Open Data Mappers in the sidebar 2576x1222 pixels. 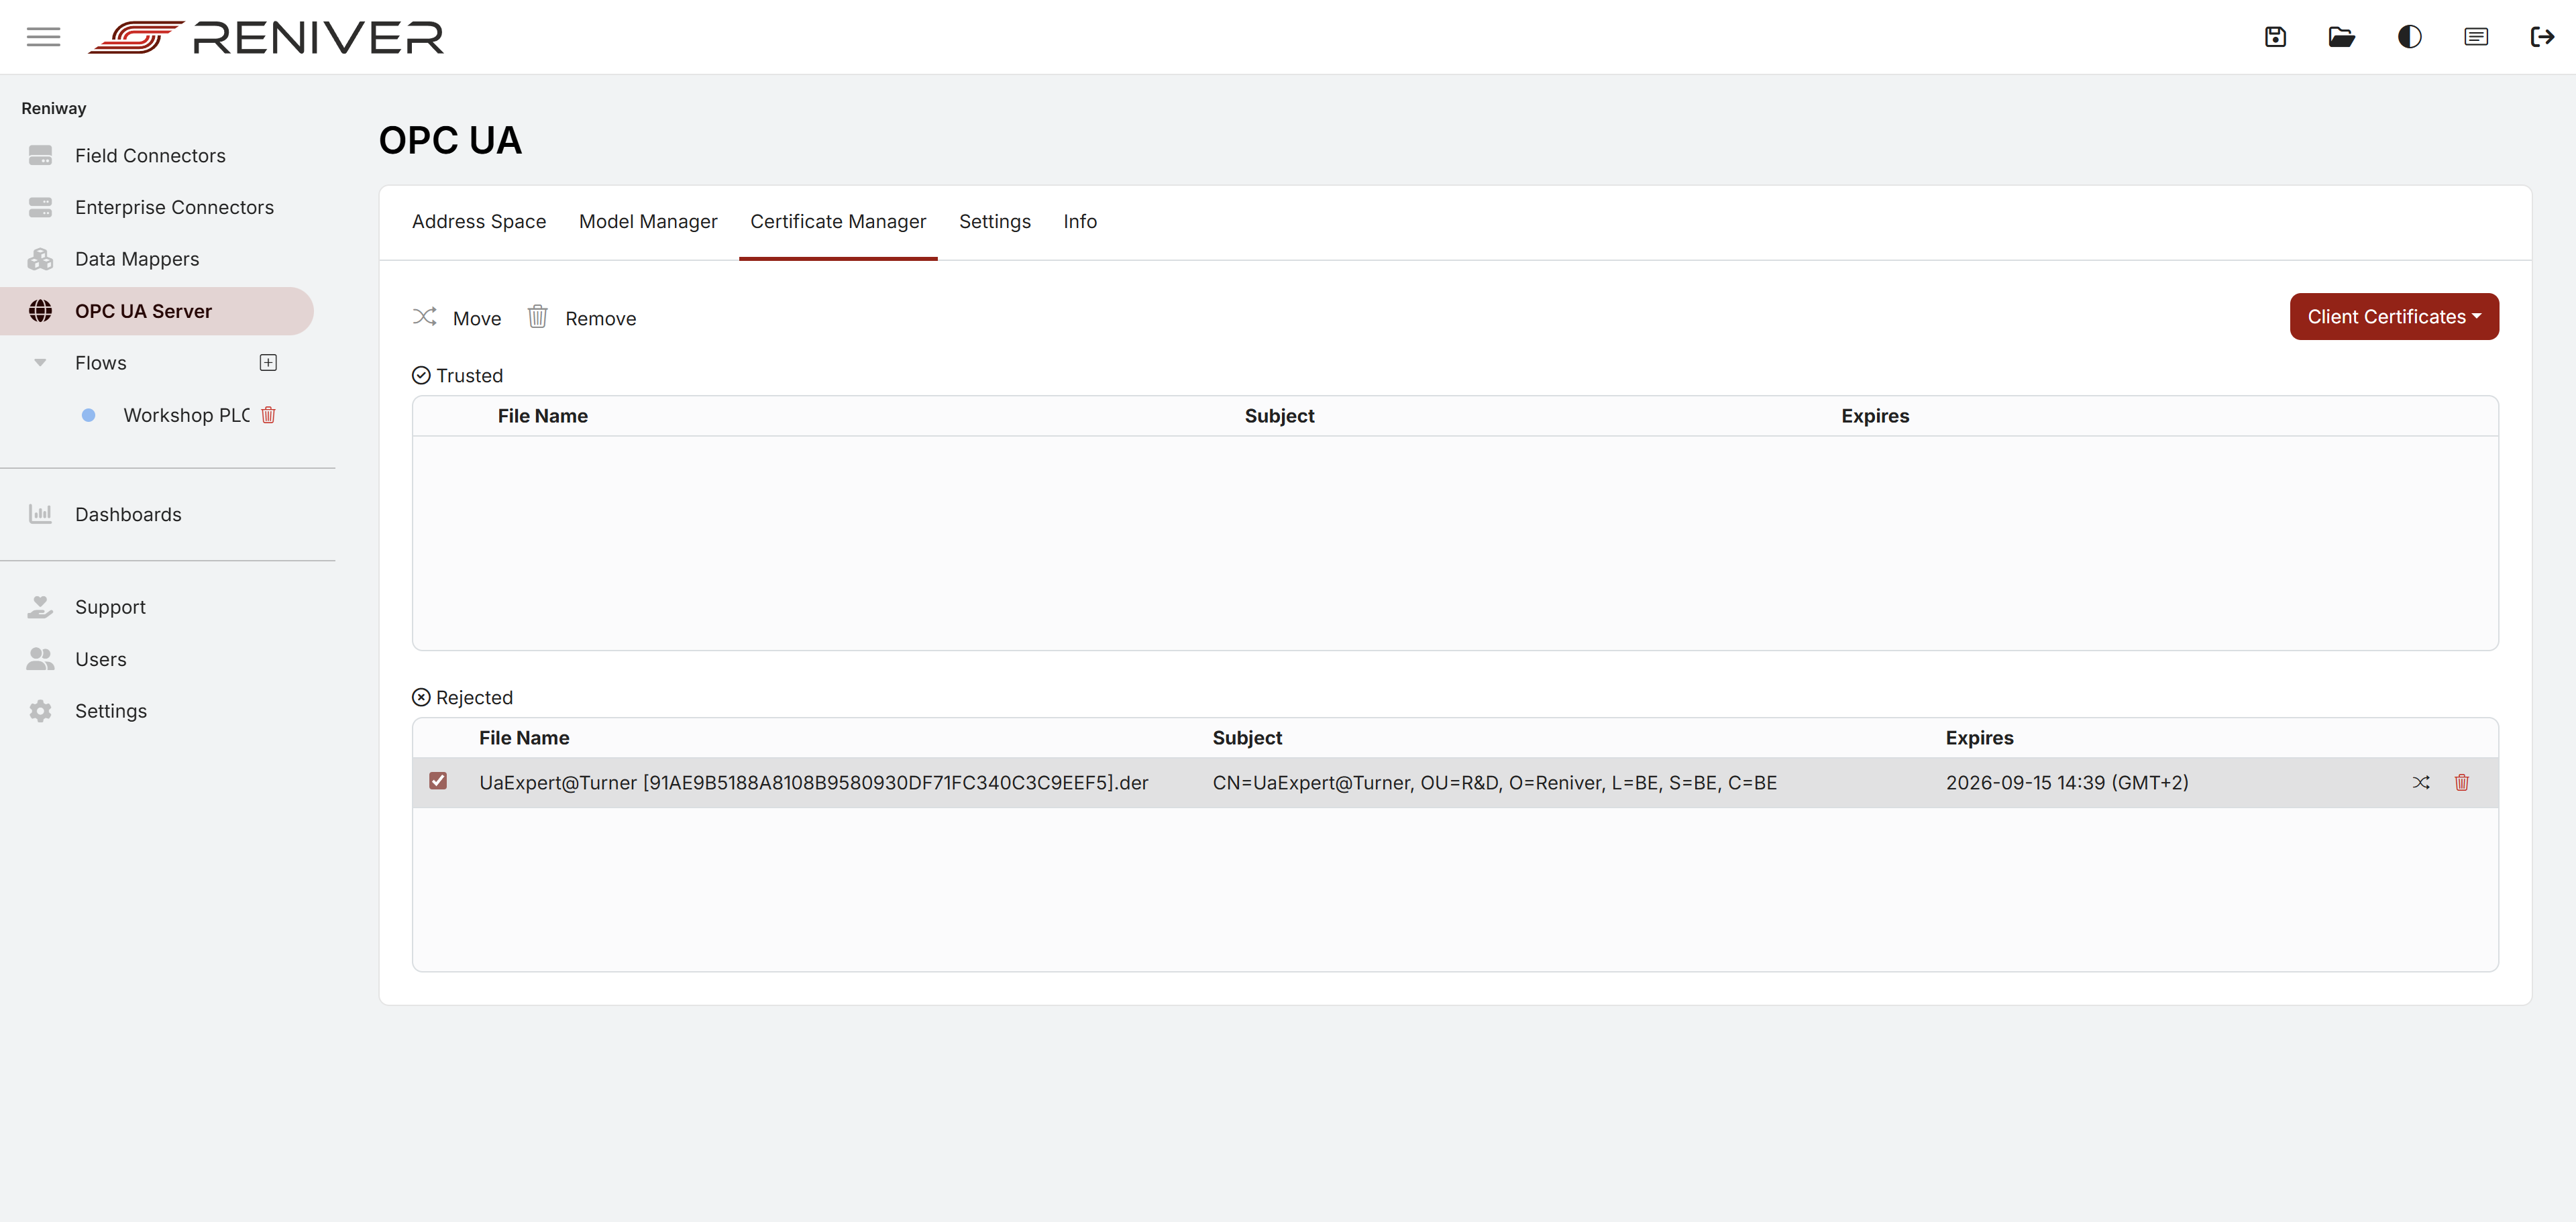coord(137,258)
